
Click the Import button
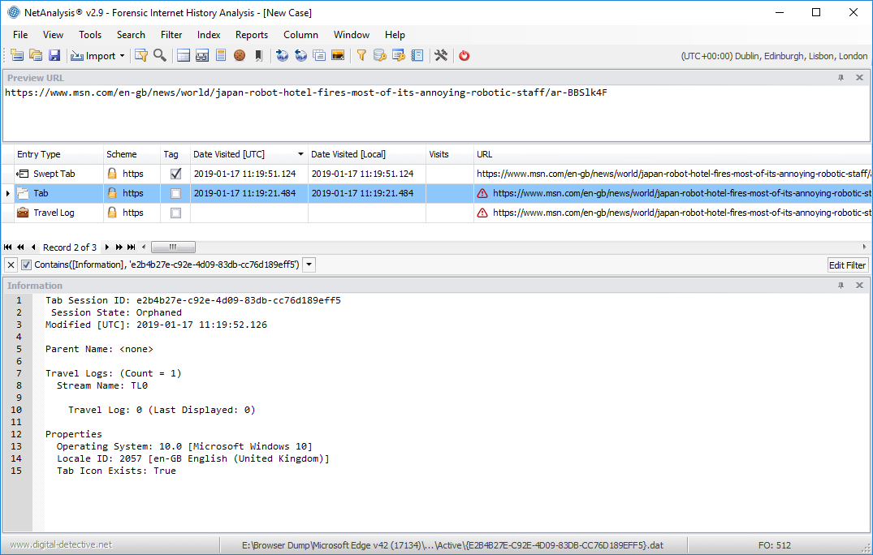coord(93,56)
